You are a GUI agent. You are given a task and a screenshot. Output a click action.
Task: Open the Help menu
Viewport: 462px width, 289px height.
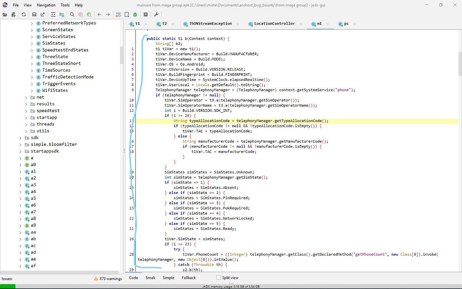coord(79,5)
